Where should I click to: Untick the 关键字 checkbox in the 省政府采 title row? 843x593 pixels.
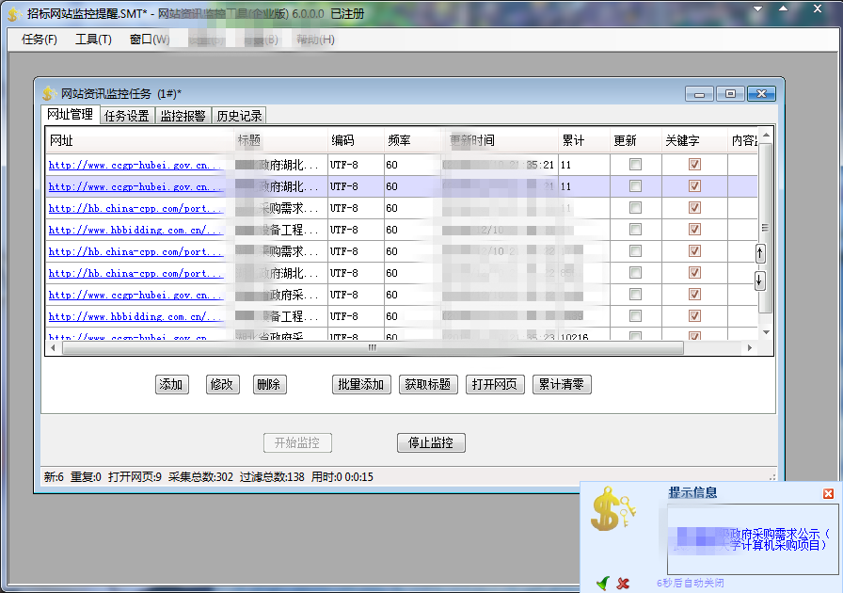coord(694,295)
